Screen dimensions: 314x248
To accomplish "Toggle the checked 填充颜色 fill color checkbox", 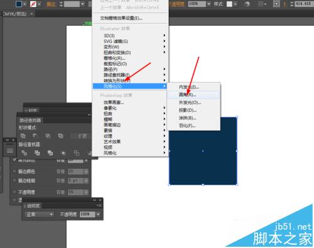I will [x=14, y=159].
